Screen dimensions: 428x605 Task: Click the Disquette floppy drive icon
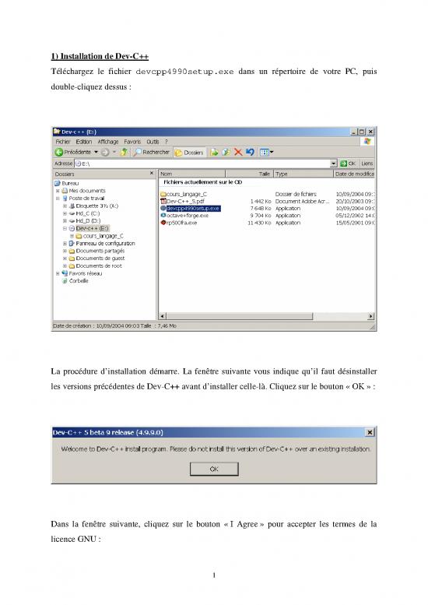point(72,206)
